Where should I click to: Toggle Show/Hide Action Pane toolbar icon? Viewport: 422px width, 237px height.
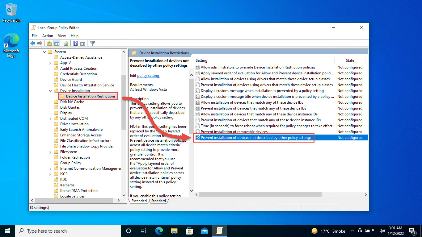[x=83, y=44]
